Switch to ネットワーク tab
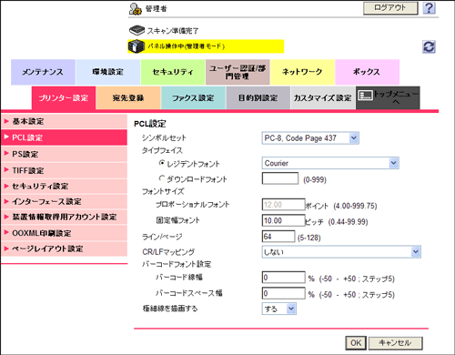 click(302, 72)
